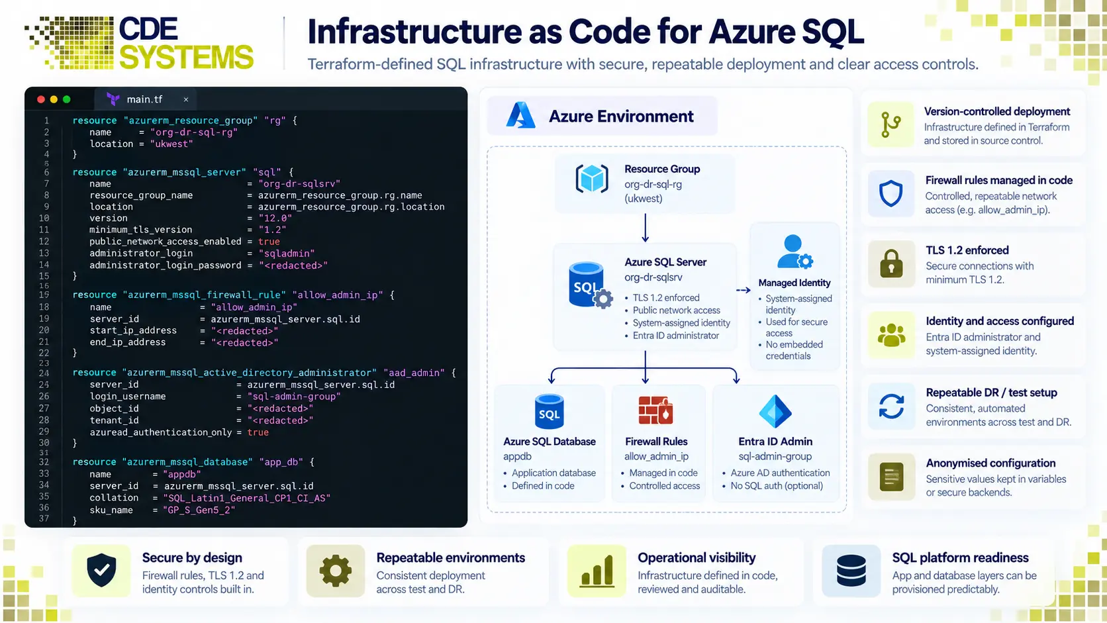Click the TLS 1.2 enforced heading
1107x623 pixels.
click(967, 250)
